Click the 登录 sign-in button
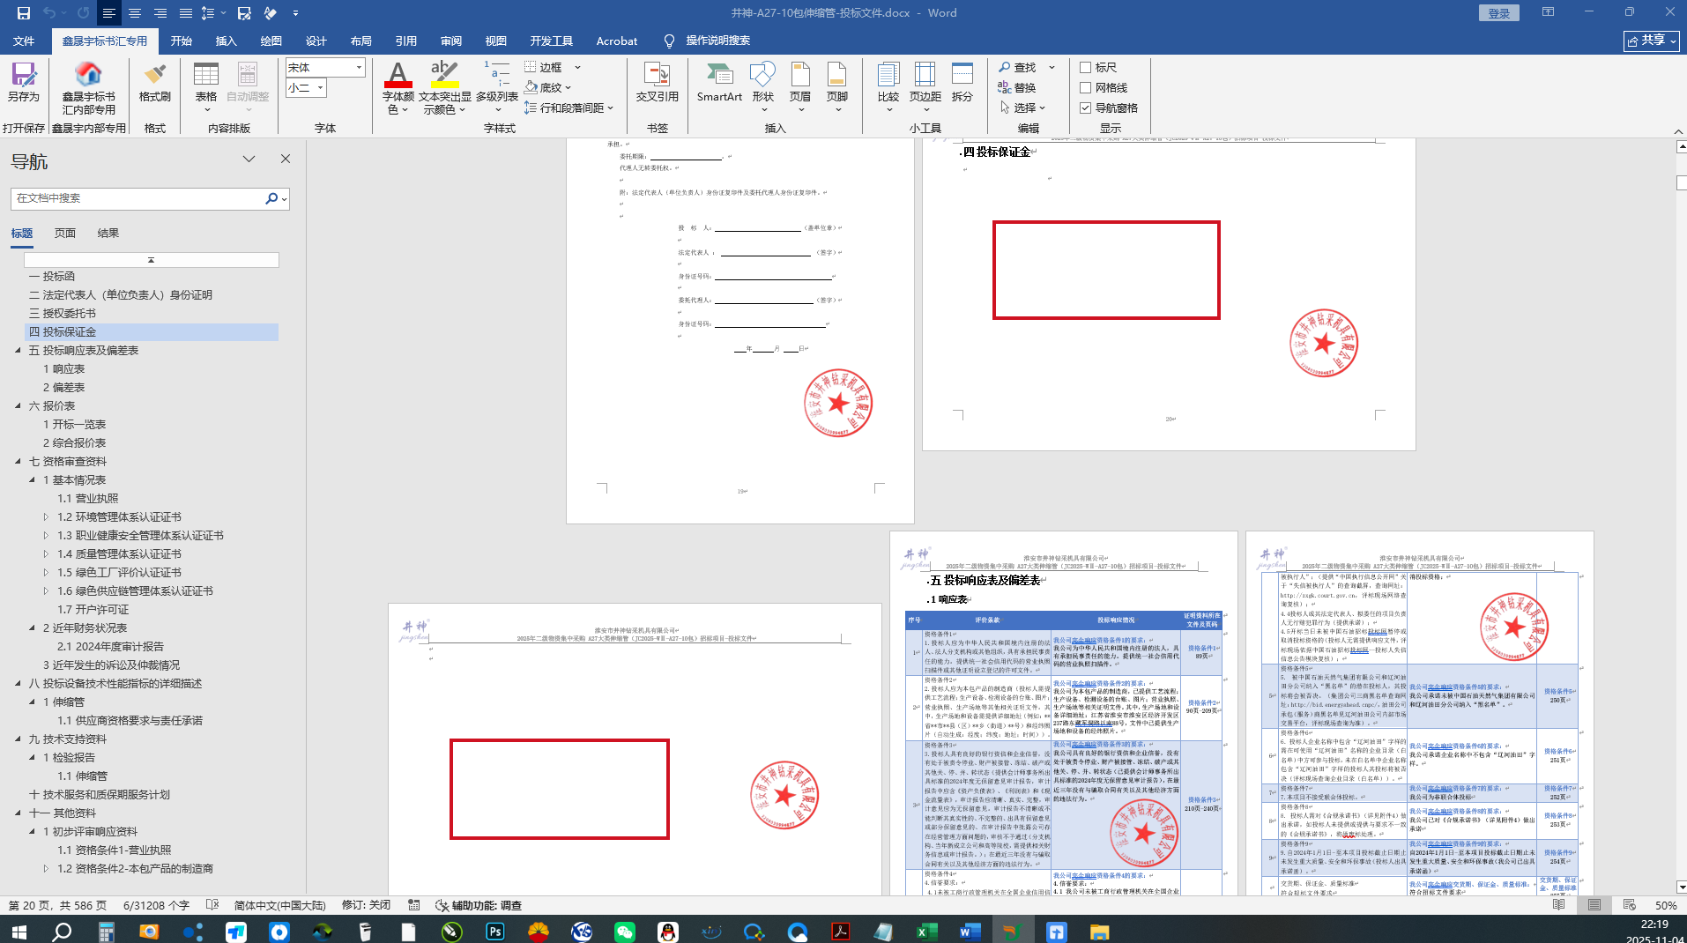This screenshot has width=1687, height=943. coord(1499,13)
